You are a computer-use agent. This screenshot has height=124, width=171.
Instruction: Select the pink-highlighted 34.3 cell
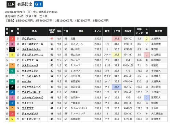117,39
